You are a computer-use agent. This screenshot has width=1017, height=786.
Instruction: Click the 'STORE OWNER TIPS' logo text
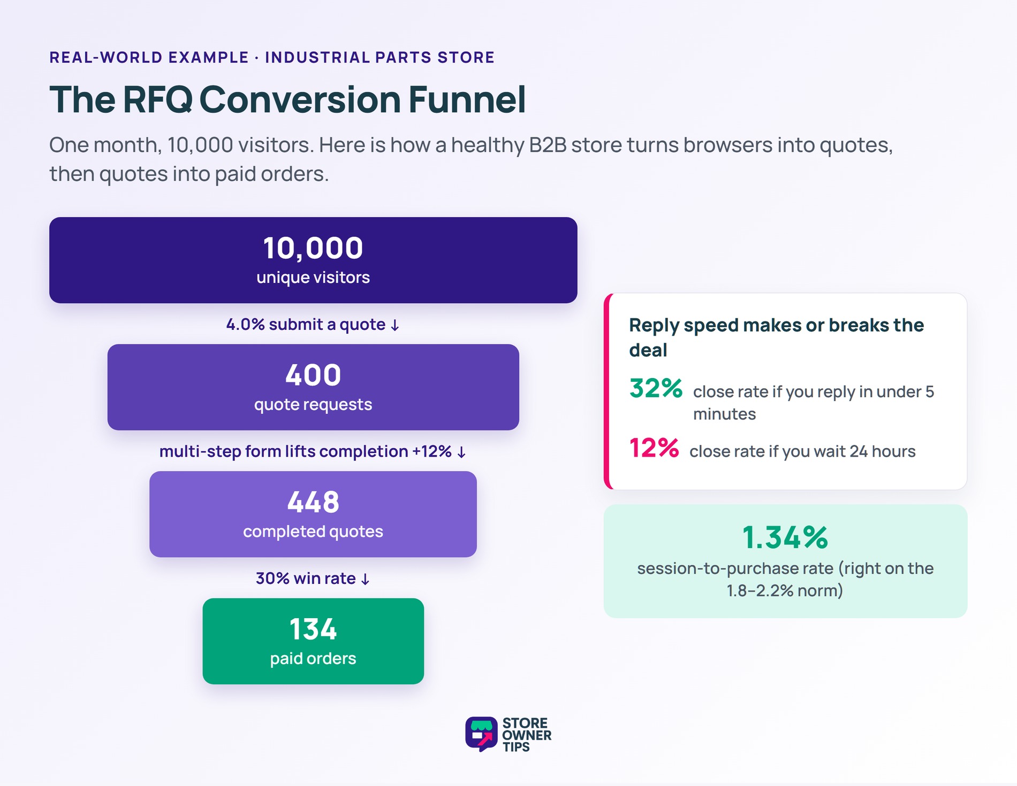tap(527, 735)
